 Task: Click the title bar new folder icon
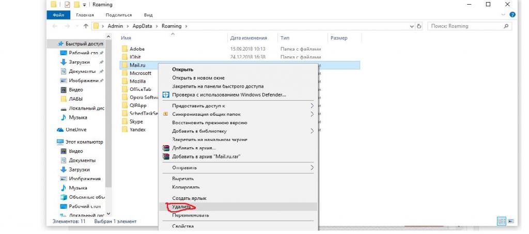76,5
